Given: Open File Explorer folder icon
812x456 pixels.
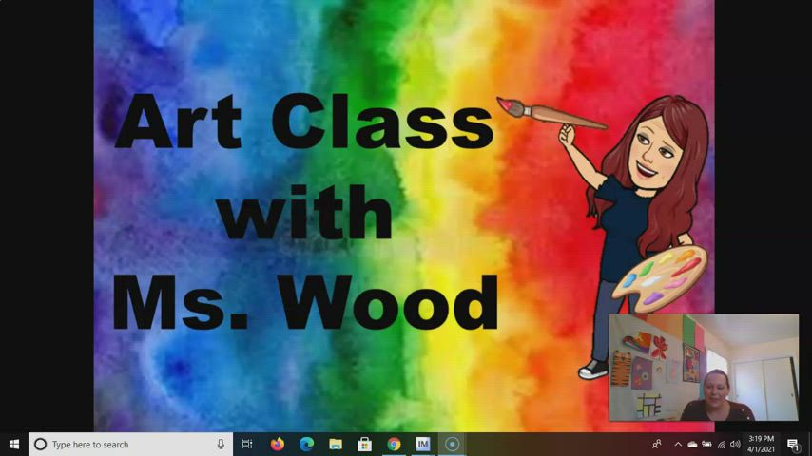Looking at the screenshot, I should coord(336,444).
